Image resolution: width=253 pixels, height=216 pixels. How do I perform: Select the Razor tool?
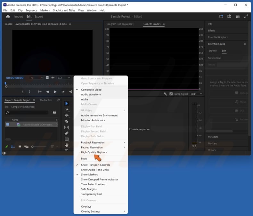click(x=67, y=121)
